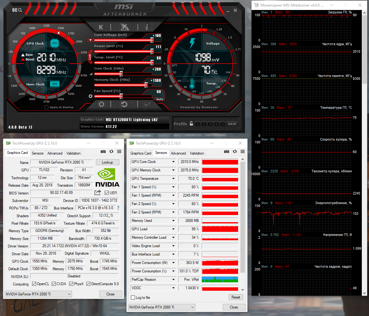Click the profile lock icon next to Profile
The height and width of the screenshot is (316, 369).
coord(191,124)
